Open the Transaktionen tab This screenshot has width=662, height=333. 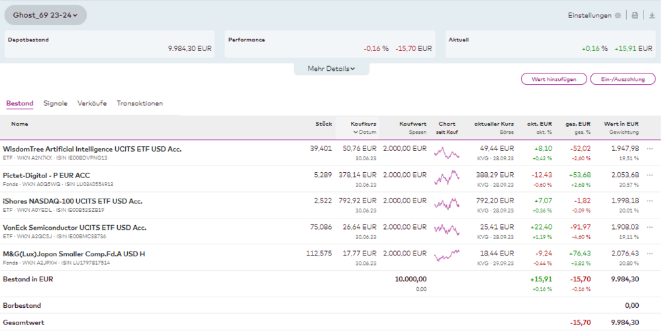pos(140,103)
